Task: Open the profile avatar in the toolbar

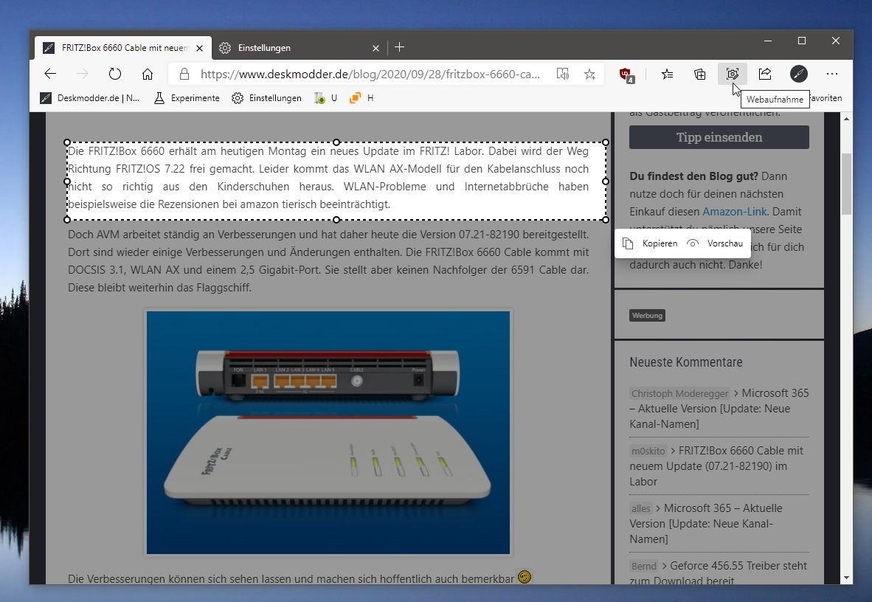Action: (x=798, y=74)
